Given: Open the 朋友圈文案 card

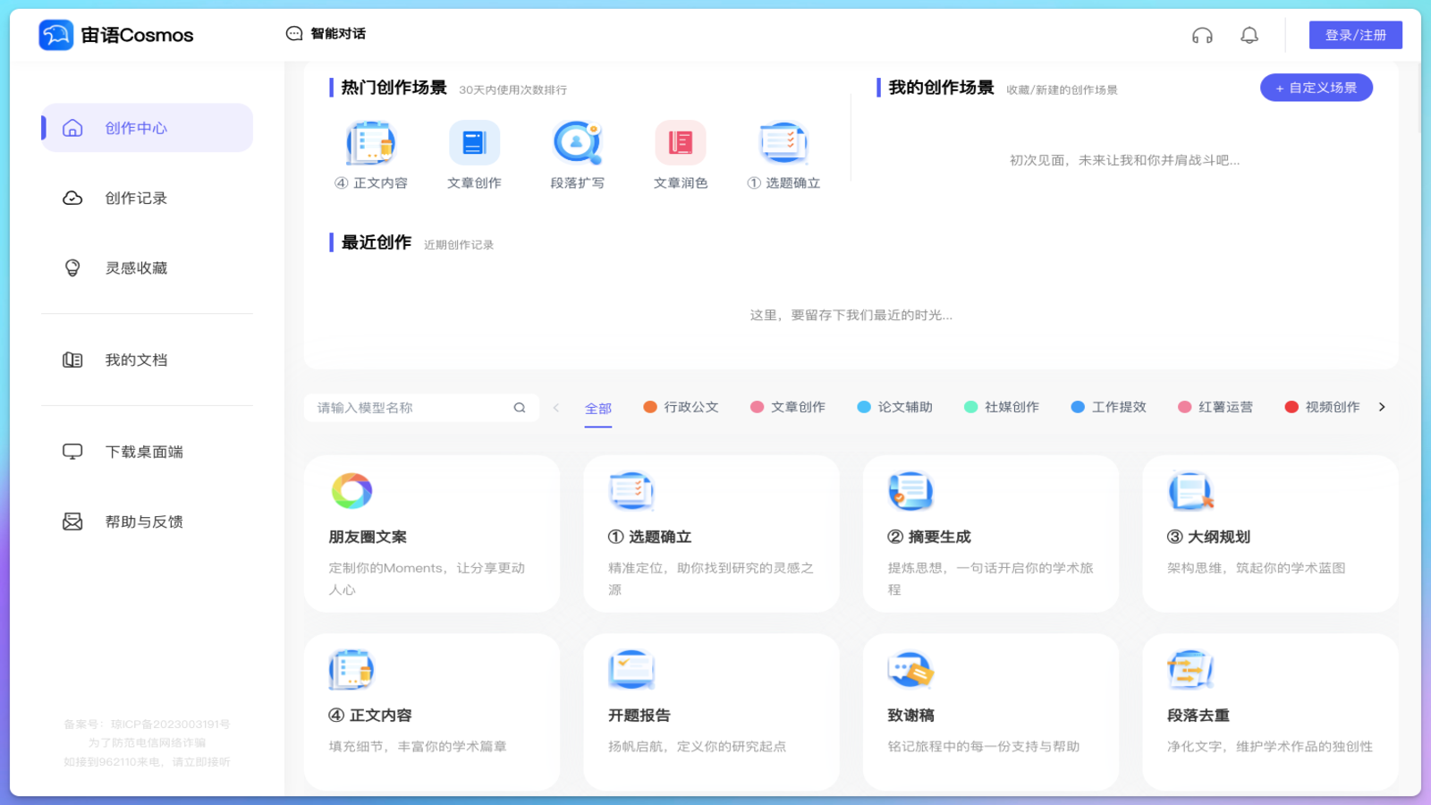Looking at the screenshot, I should 432,534.
